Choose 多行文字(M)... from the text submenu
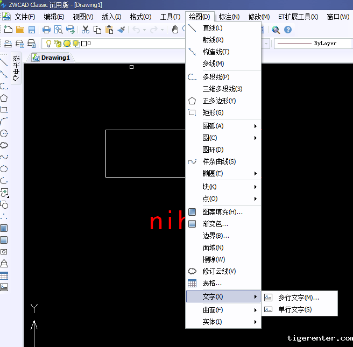 click(298, 298)
